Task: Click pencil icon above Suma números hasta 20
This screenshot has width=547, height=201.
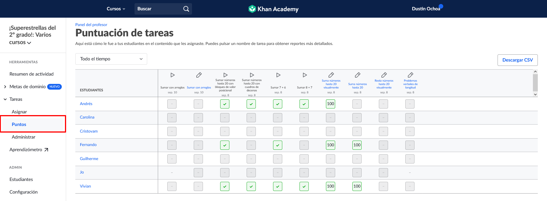Action: coord(358,75)
